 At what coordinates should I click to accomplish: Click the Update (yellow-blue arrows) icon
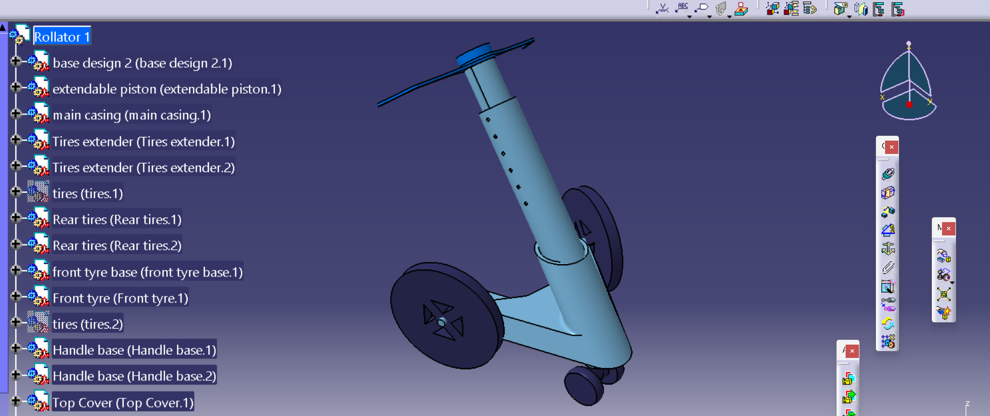click(888, 323)
